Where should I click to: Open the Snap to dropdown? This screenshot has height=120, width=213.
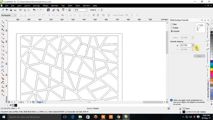[99, 10]
